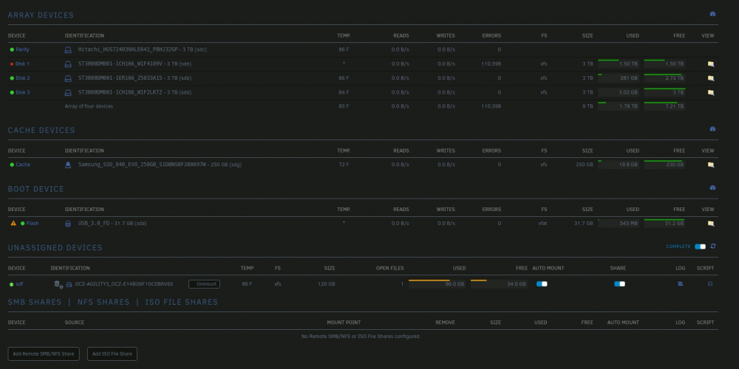Click the Open Files value 1 for sdf

coord(402,284)
